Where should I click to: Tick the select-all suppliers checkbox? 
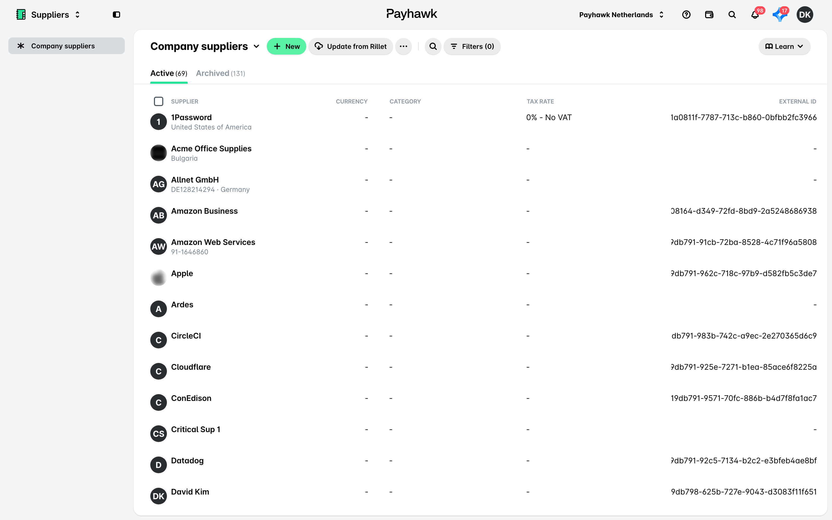159,101
